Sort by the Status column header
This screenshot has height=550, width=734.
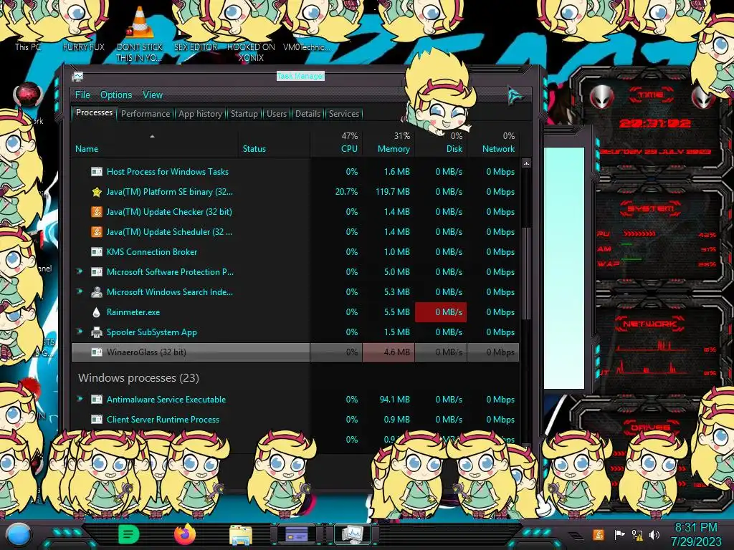[x=254, y=149]
